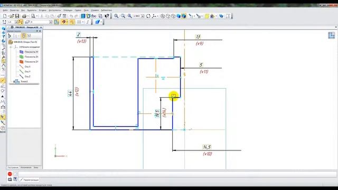Select the line segment tool in left toolbar
This screenshot has height=190, width=338.
click(x=3, y=81)
